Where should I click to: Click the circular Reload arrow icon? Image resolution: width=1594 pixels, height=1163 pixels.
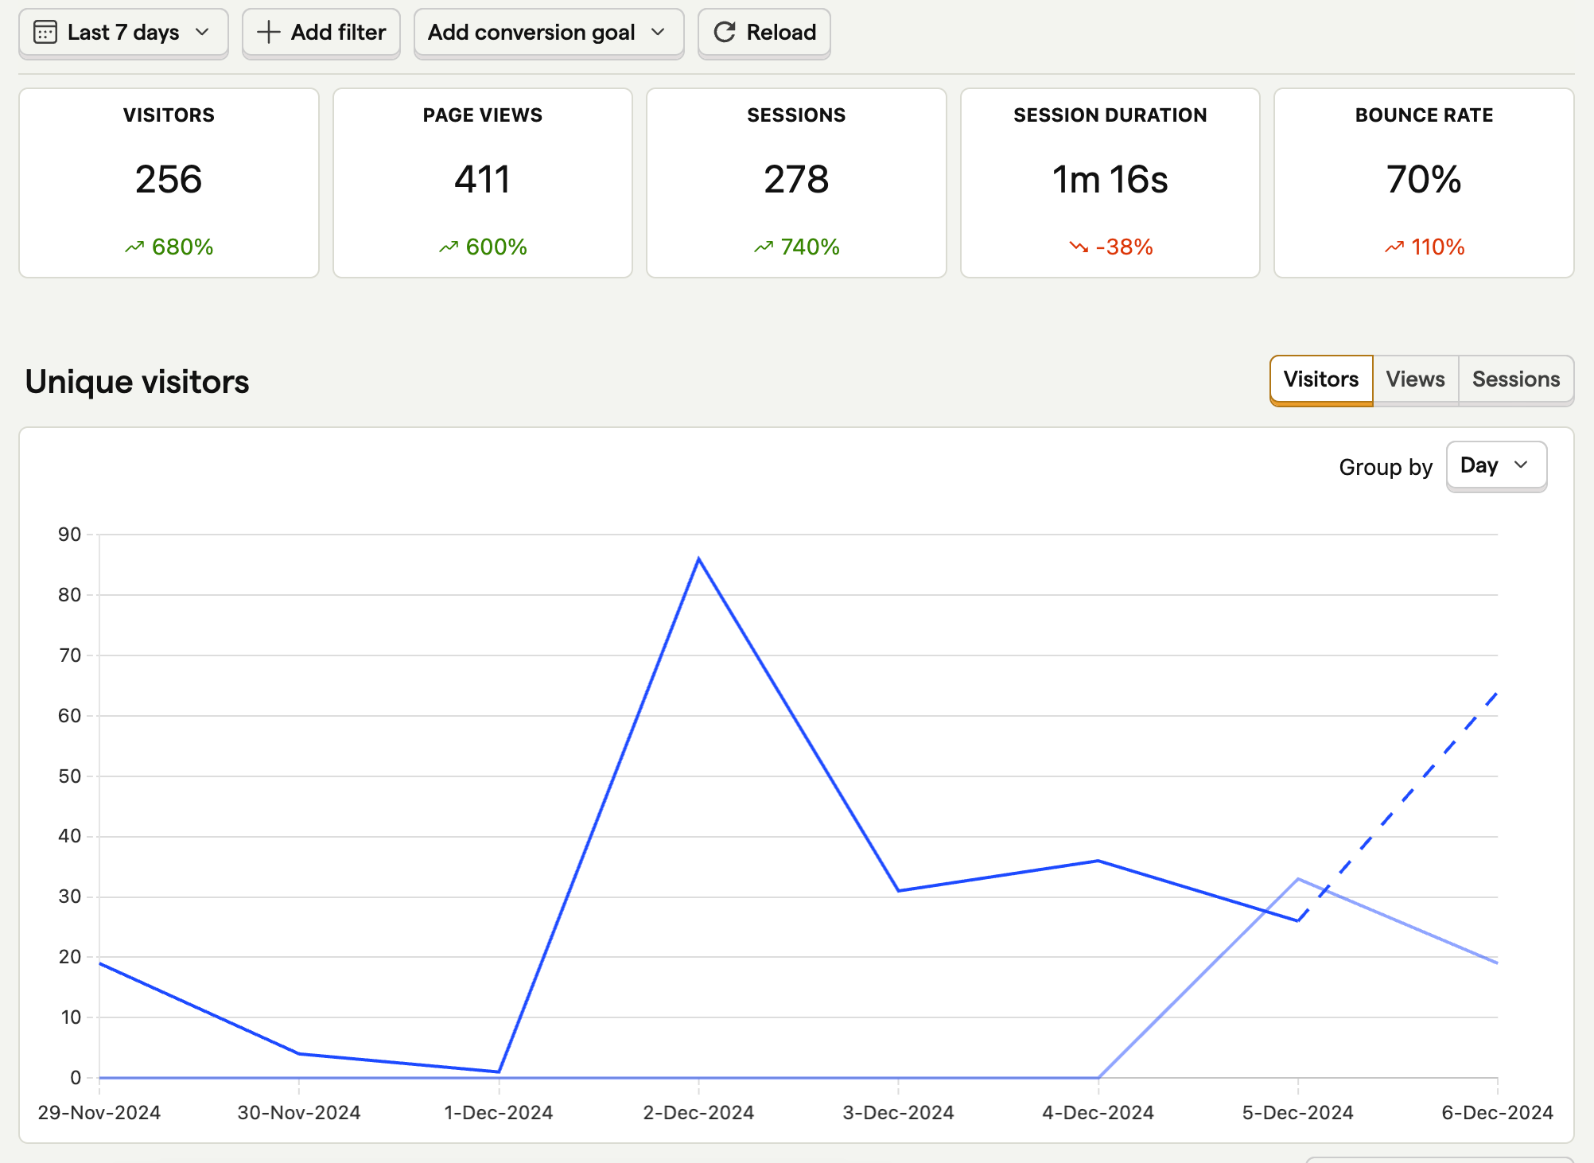[x=725, y=33]
